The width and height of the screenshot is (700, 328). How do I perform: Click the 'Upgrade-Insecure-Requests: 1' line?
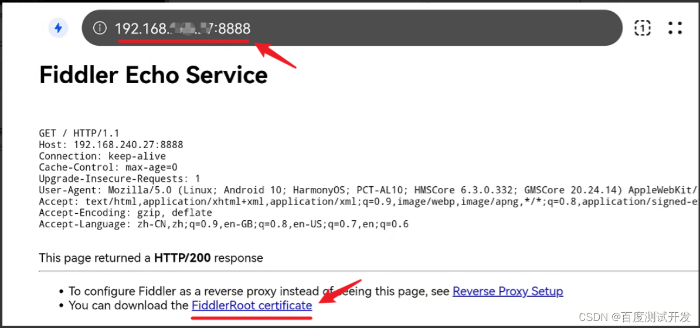pos(120,179)
